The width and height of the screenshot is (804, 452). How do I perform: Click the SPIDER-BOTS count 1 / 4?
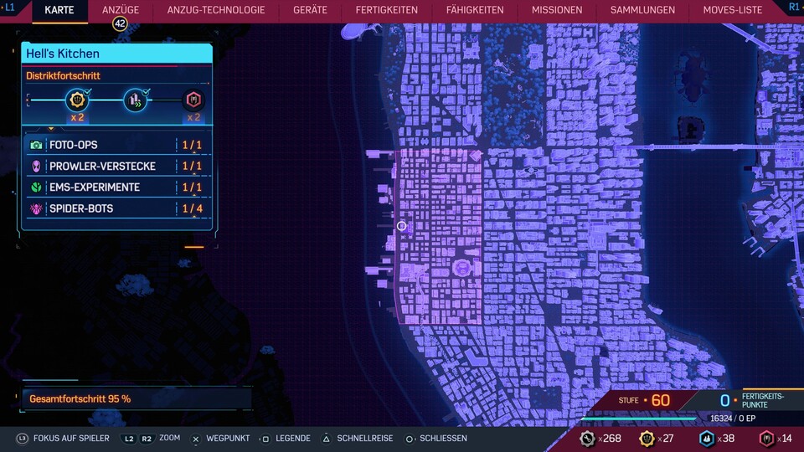coord(193,208)
